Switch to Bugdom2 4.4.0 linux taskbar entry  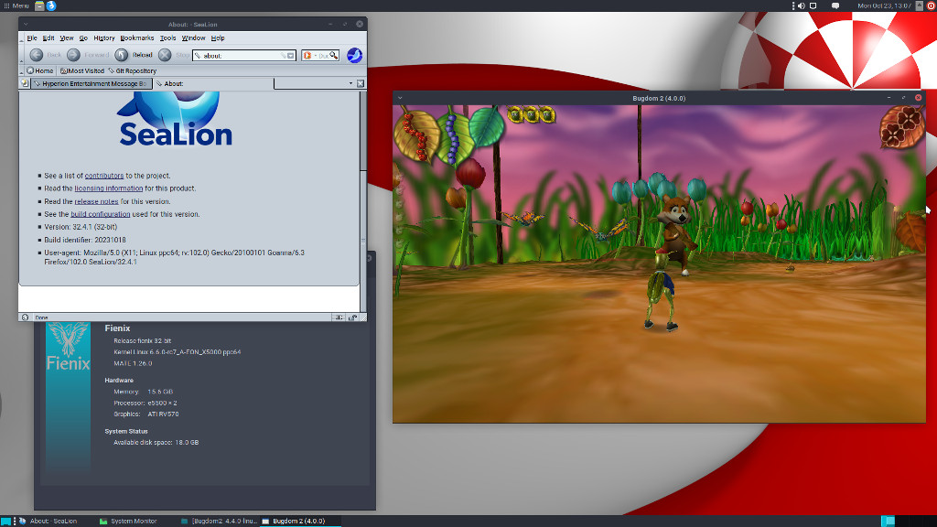pos(220,521)
